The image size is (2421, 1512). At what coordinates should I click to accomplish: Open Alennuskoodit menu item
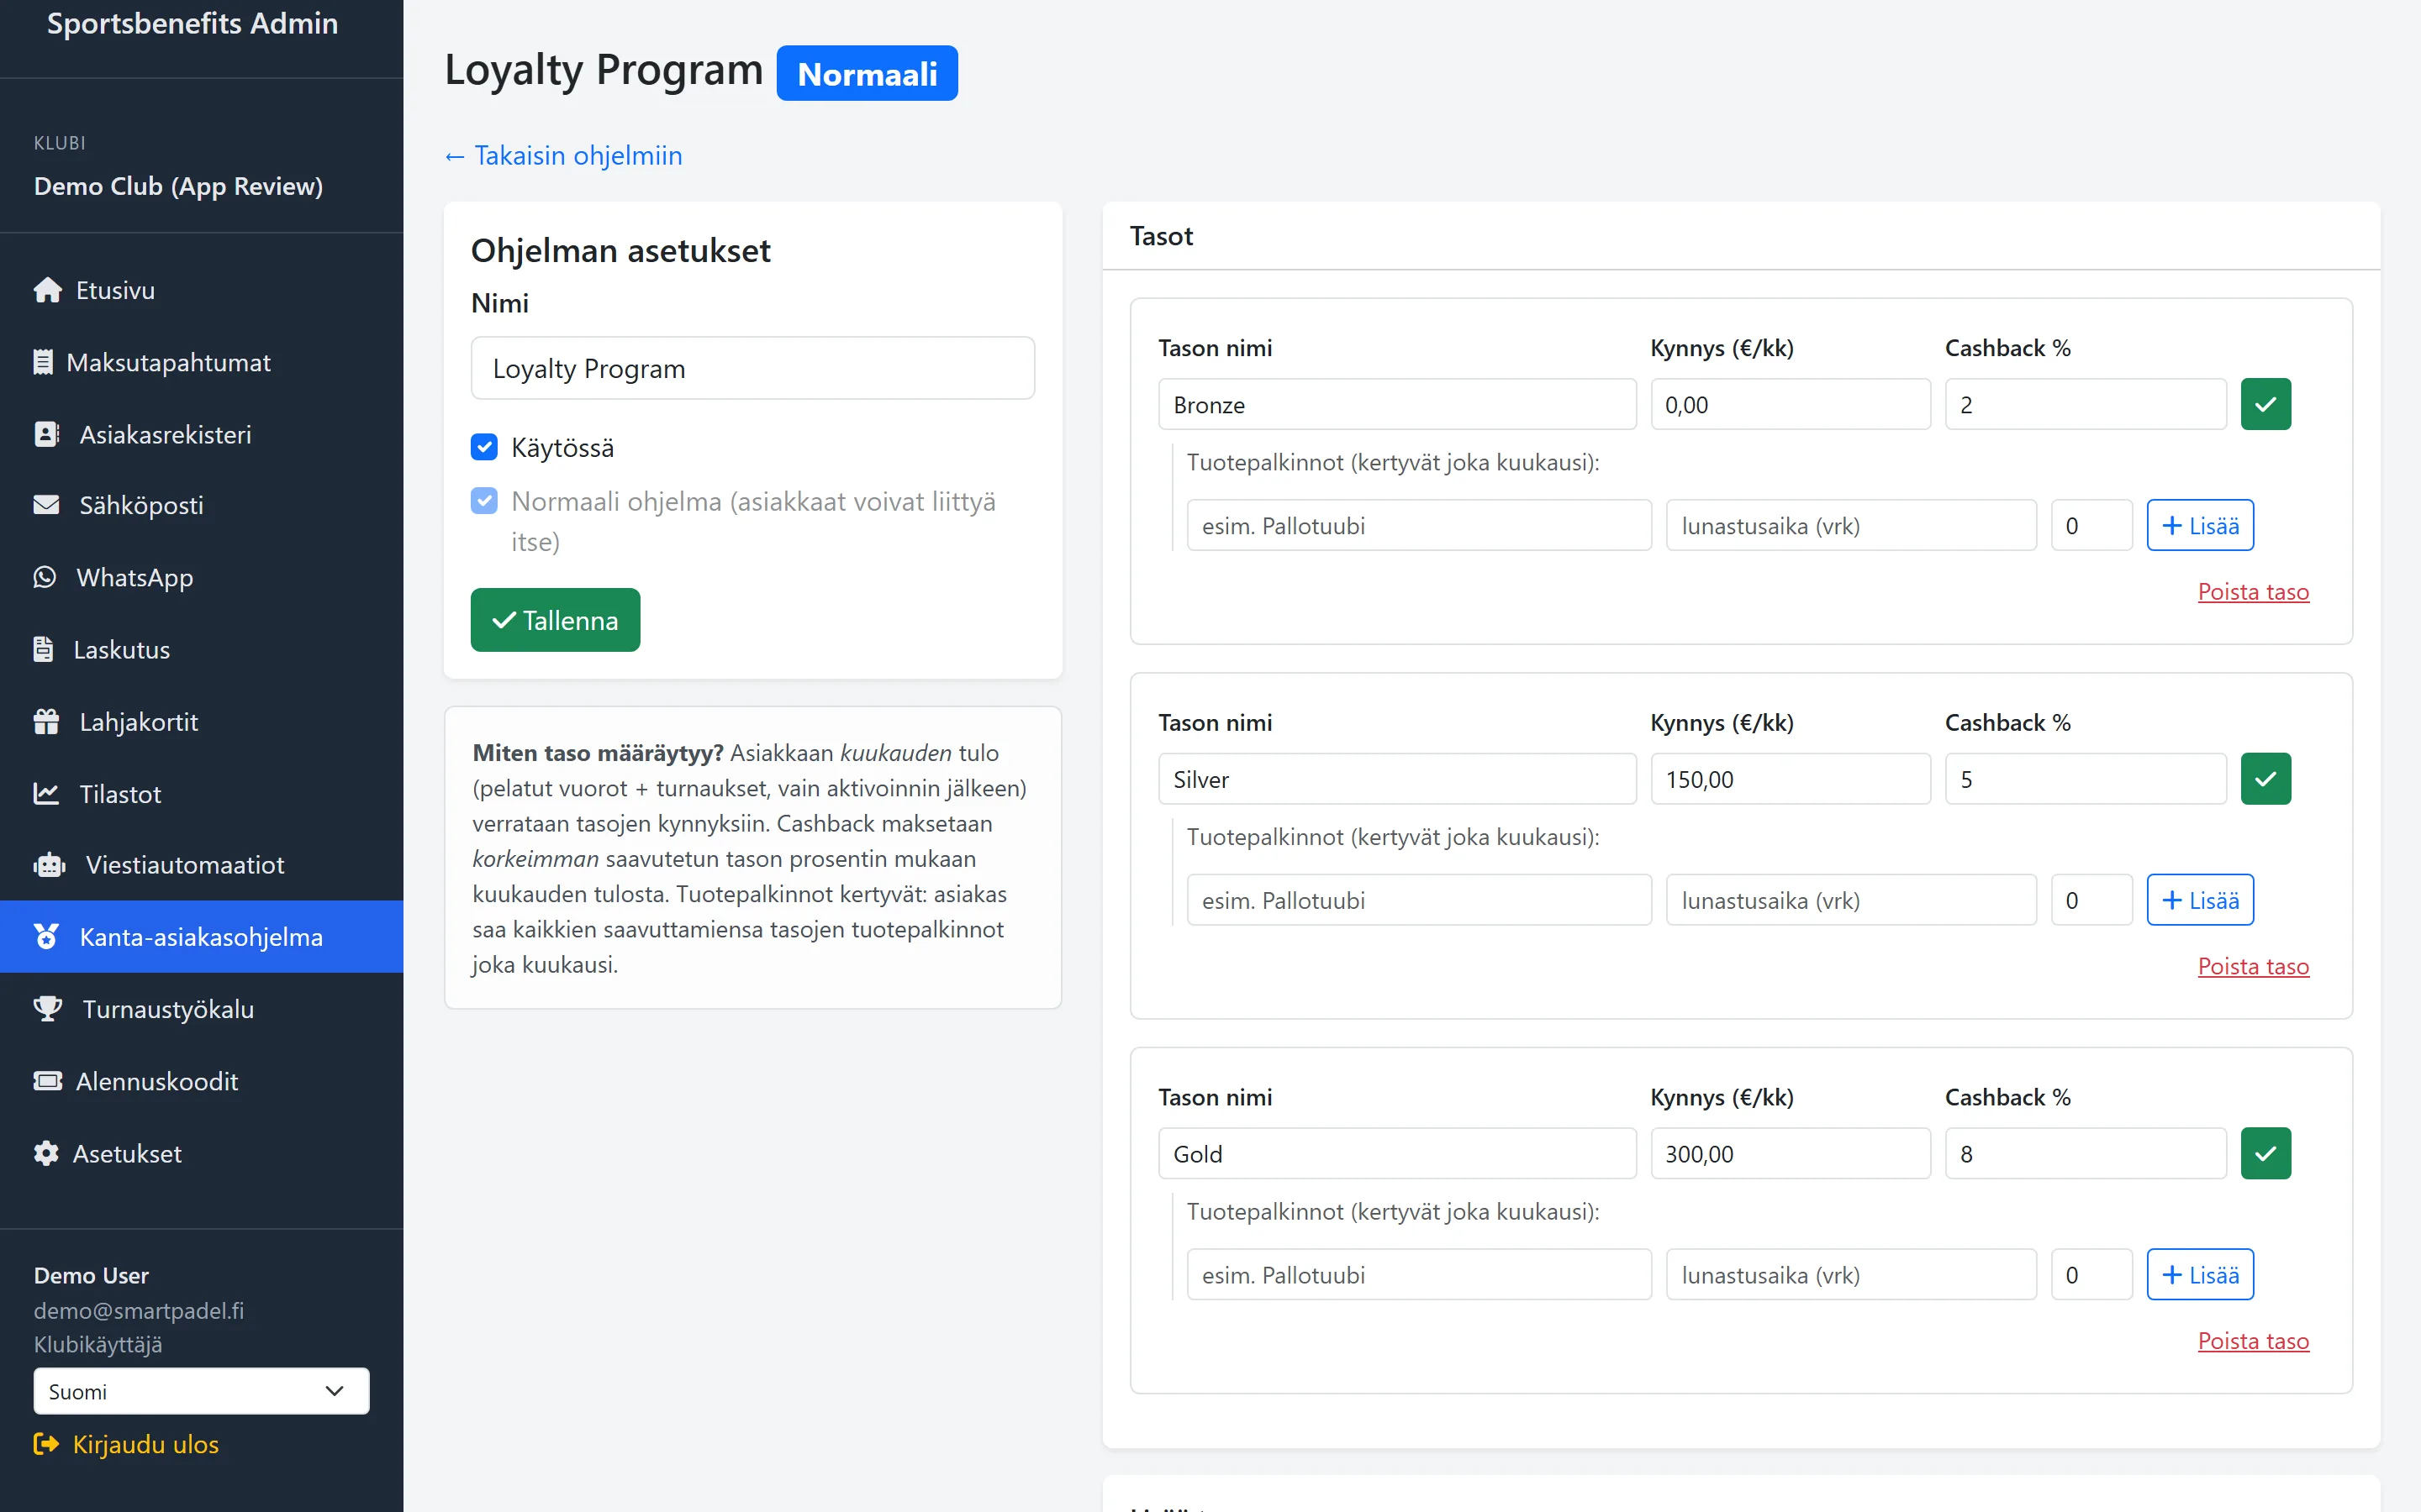pyautogui.click(x=201, y=1081)
